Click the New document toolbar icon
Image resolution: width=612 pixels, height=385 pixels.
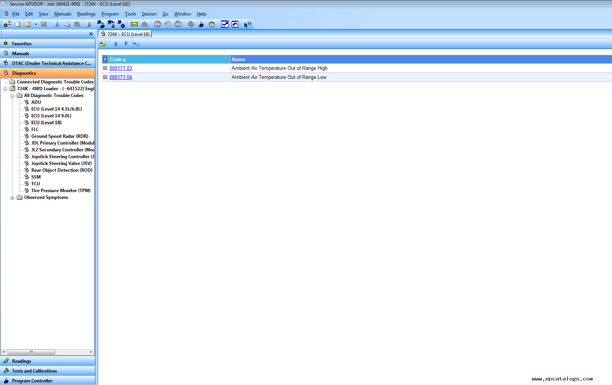18,25
